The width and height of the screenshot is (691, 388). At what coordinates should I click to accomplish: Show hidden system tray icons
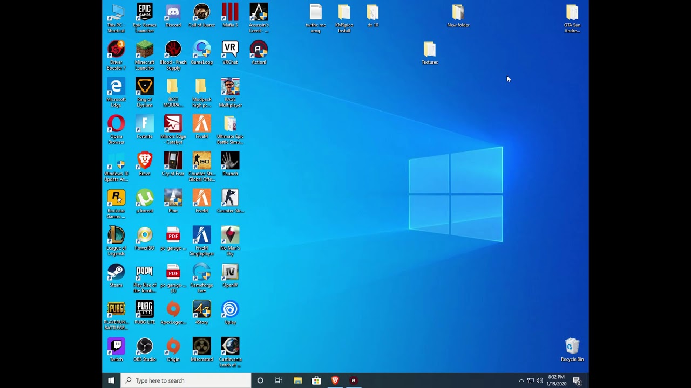point(521,380)
